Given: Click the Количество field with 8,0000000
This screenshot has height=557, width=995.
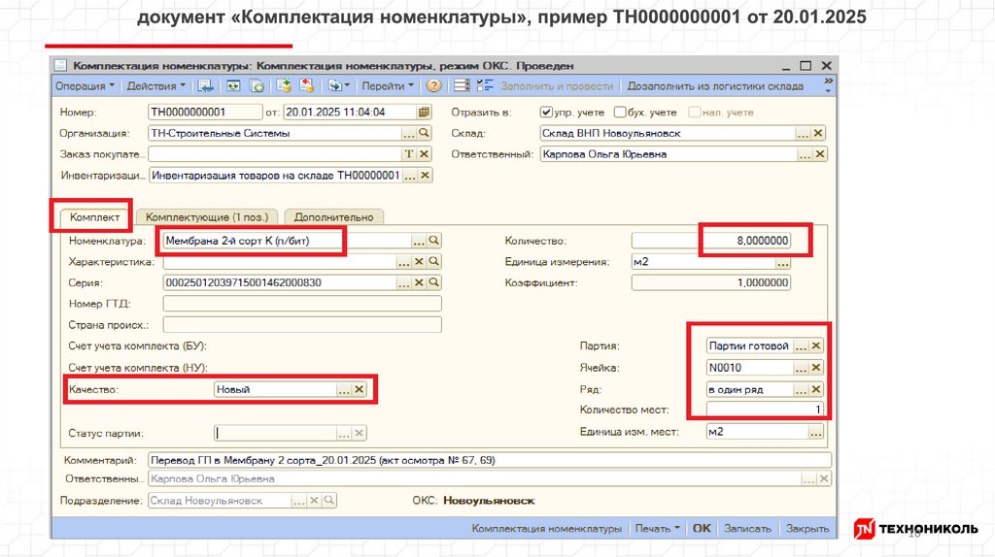Looking at the screenshot, I should (710, 241).
